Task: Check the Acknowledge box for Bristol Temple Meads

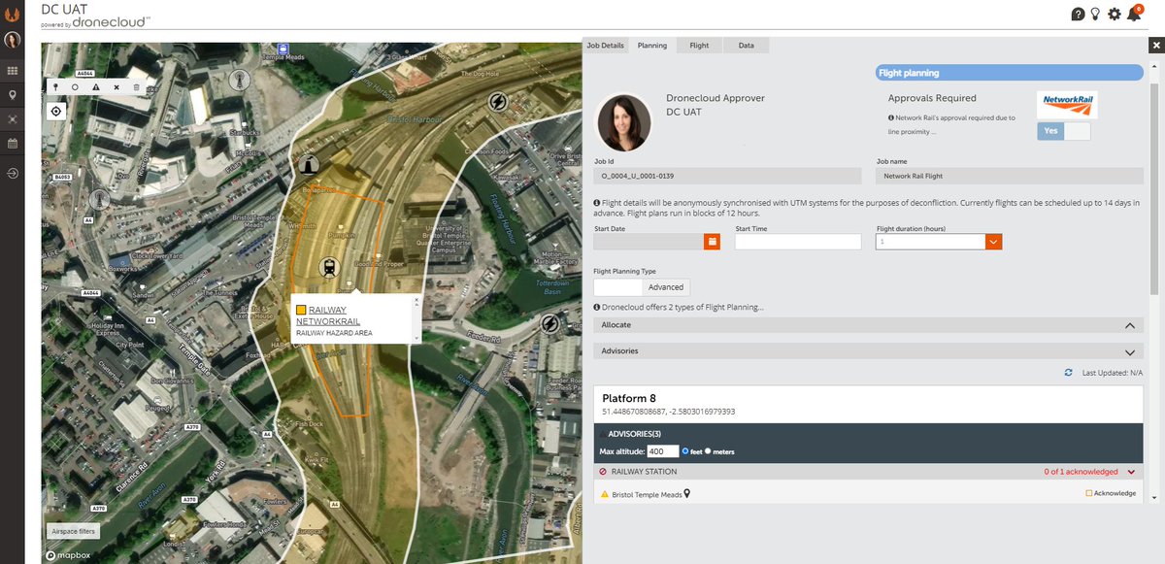Action: tap(1089, 492)
